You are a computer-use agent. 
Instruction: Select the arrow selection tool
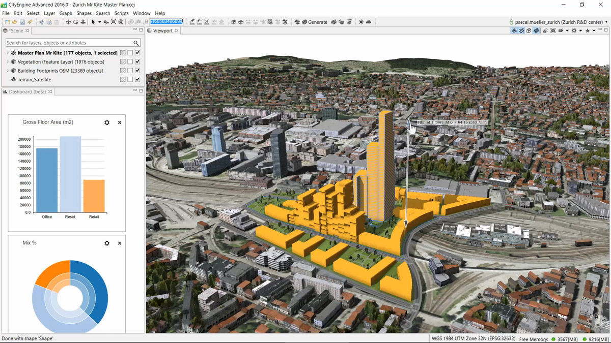click(x=93, y=22)
